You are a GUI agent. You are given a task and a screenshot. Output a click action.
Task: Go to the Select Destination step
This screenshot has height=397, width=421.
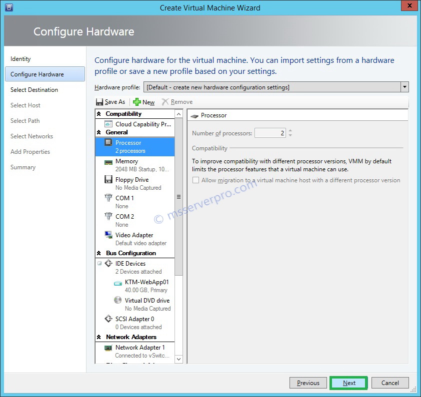coord(34,90)
